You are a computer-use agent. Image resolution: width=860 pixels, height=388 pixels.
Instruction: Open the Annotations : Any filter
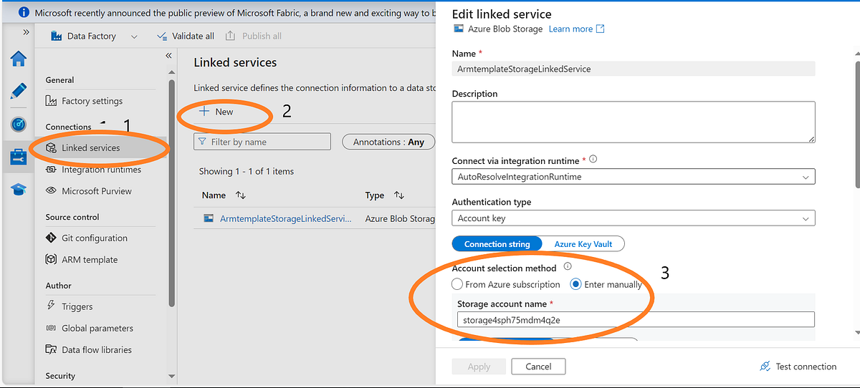[388, 142]
